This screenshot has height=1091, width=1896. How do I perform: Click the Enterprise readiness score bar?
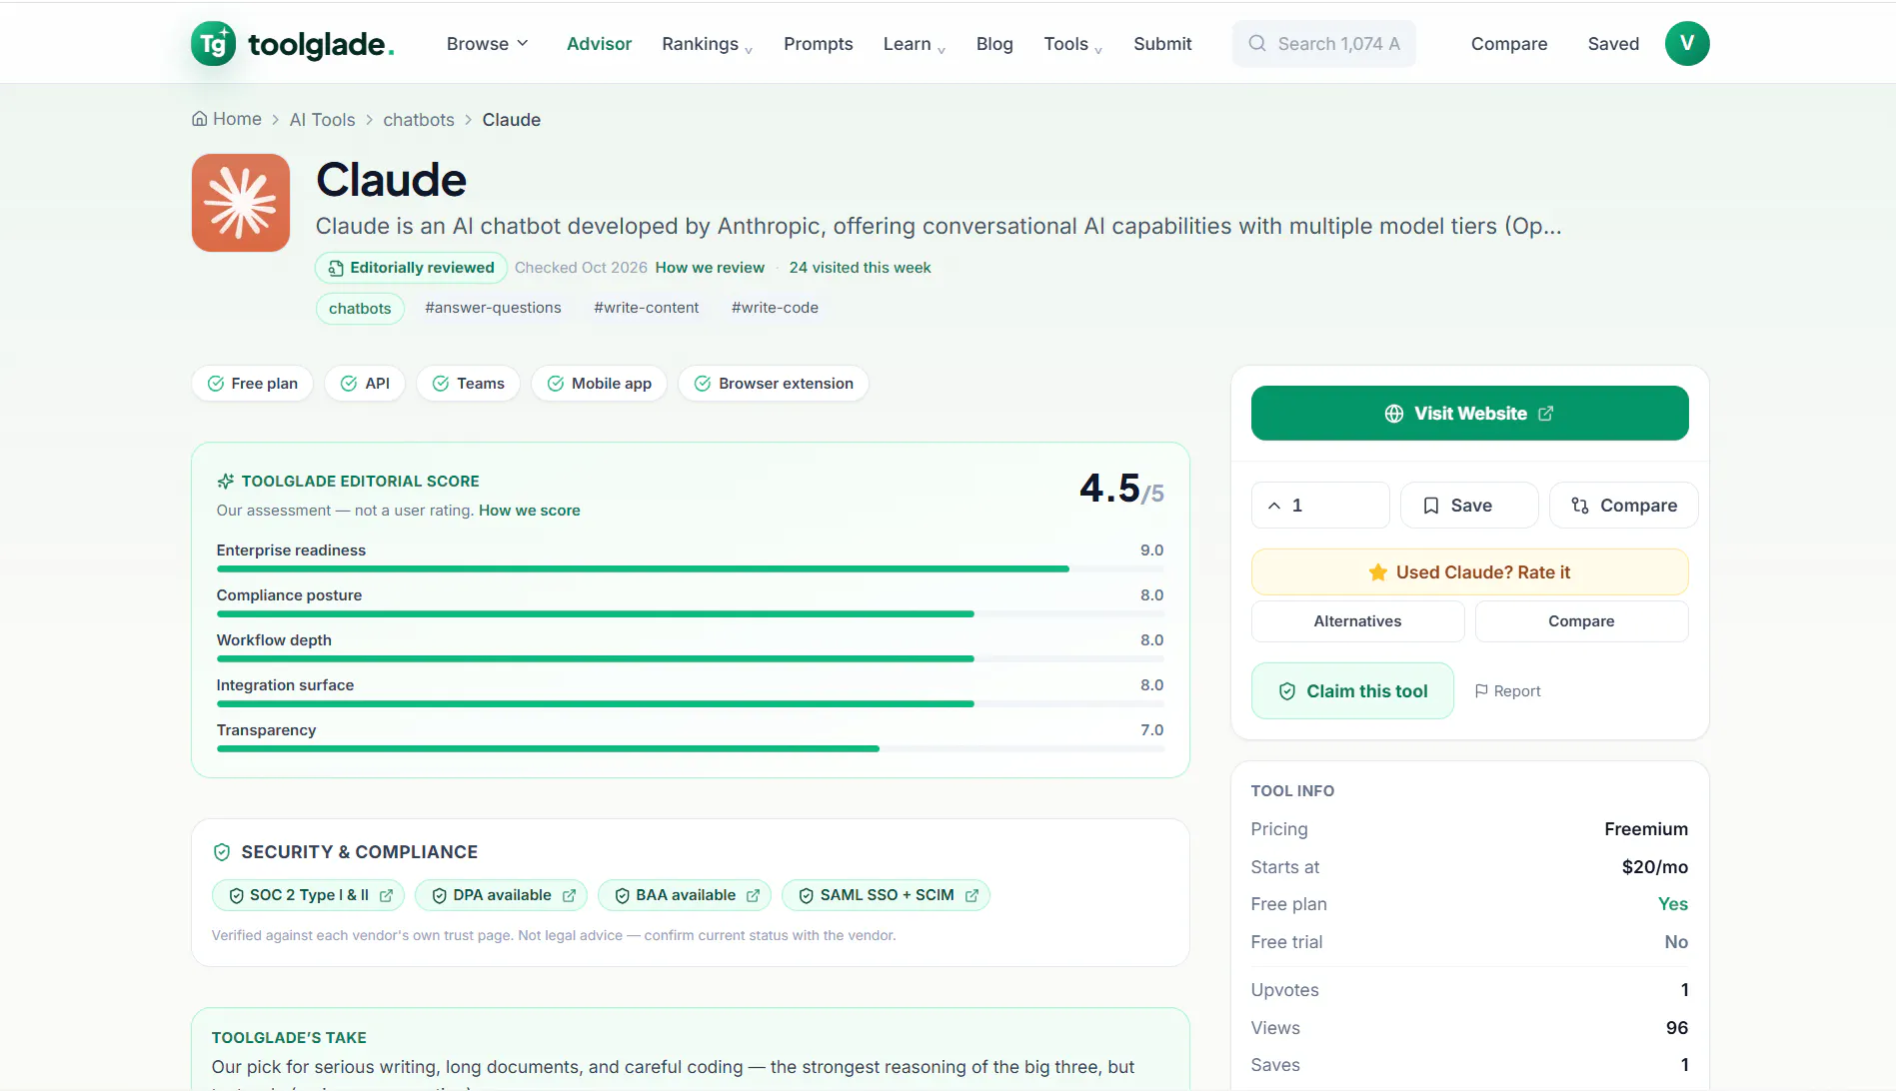point(690,569)
